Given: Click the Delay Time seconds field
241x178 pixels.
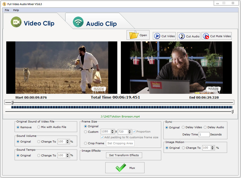Looking at the screenshot, I should coord(204,135).
